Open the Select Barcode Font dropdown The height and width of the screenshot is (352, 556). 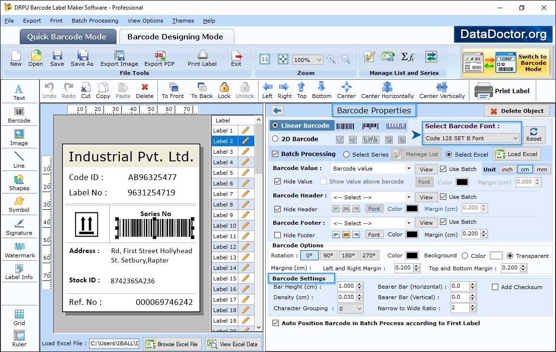[472, 138]
